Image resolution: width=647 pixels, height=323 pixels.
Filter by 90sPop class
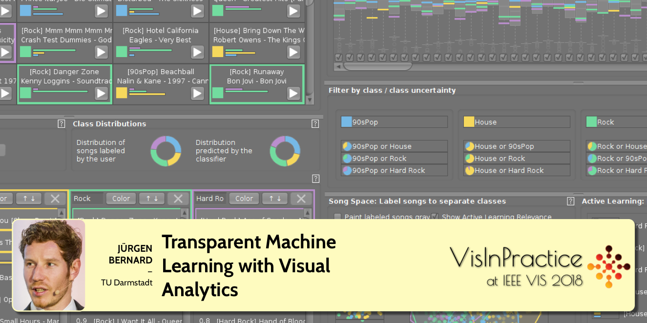(394, 122)
